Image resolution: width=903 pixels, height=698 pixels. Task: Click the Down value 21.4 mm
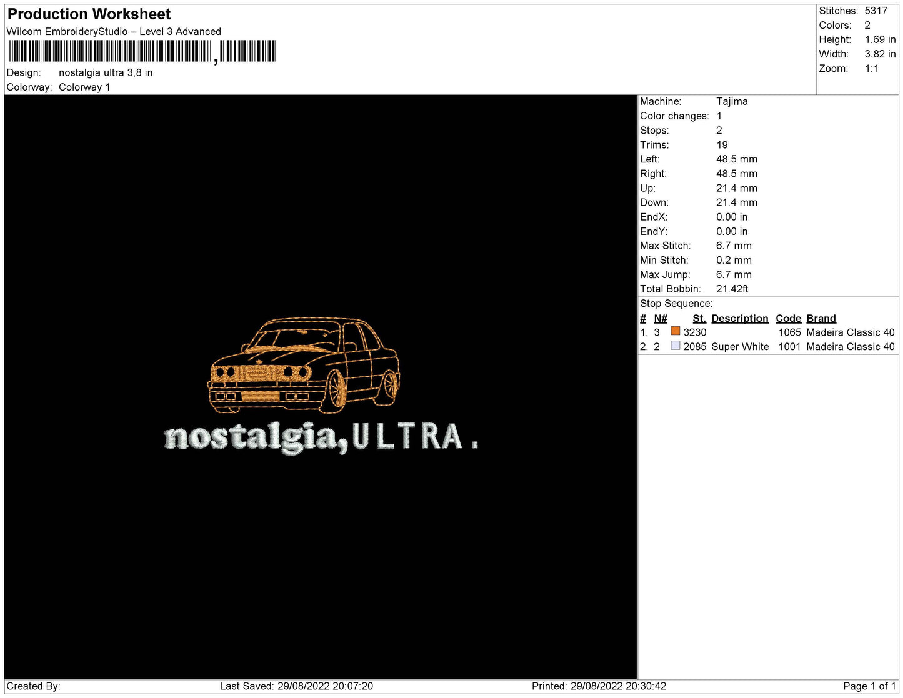[737, 202]
